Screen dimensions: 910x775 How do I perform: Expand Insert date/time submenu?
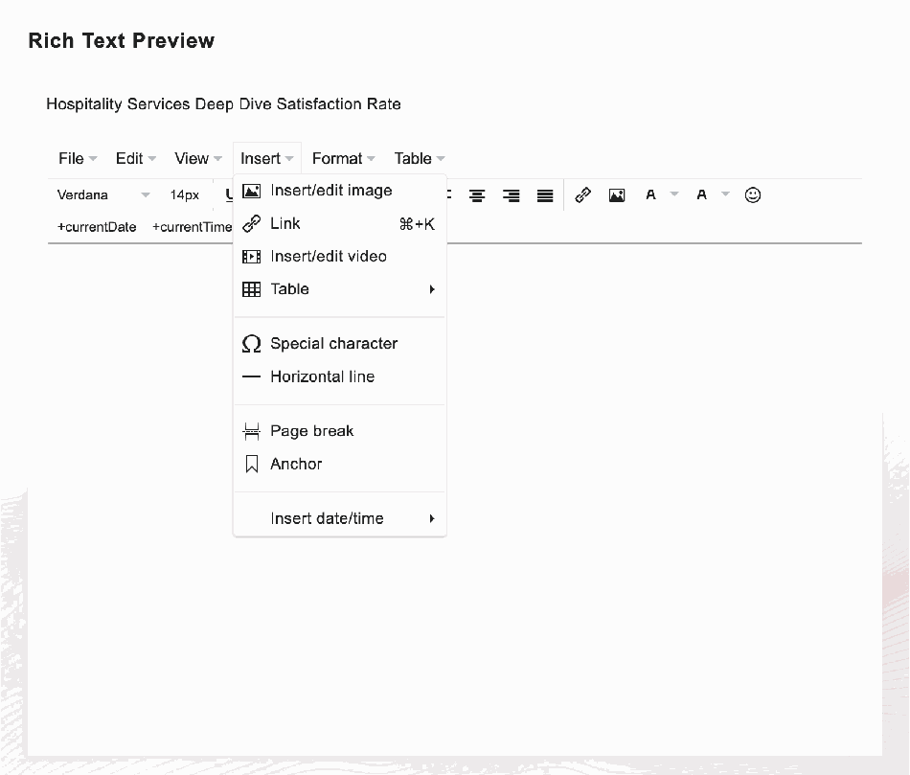(339, 518)
